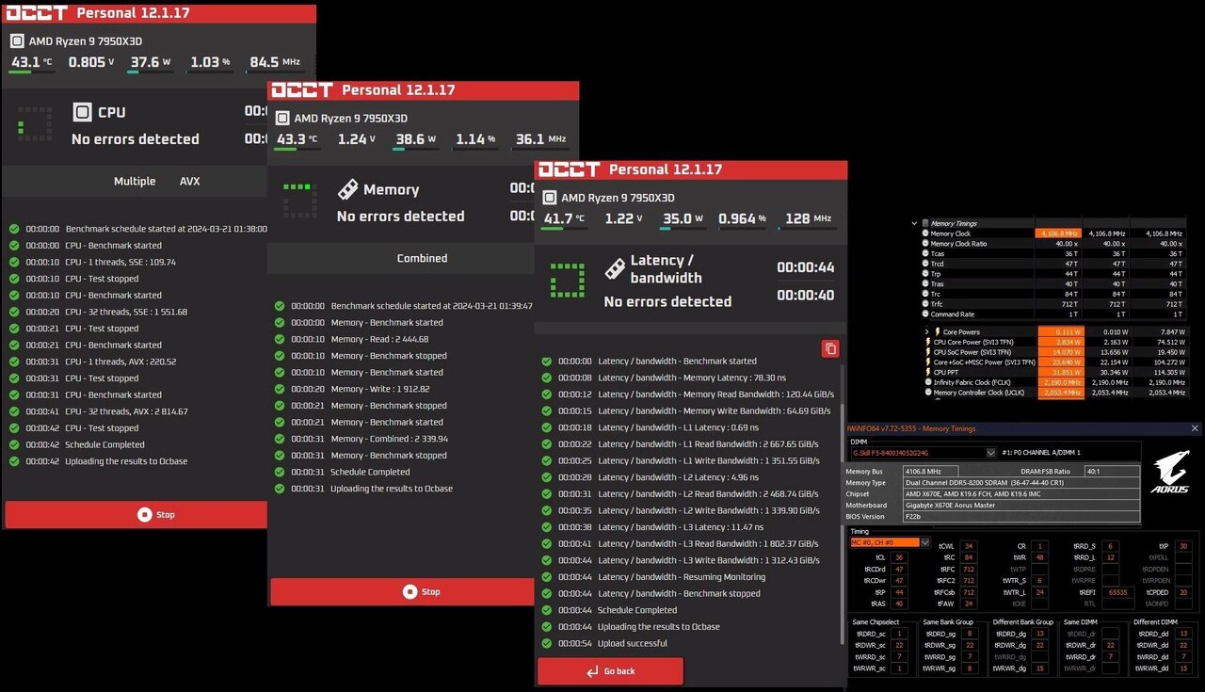The height and width of the screenshot is (692, 1205).
Task: Click the tREFI value field showing 65535
Action: click(x=1117, y=592)
